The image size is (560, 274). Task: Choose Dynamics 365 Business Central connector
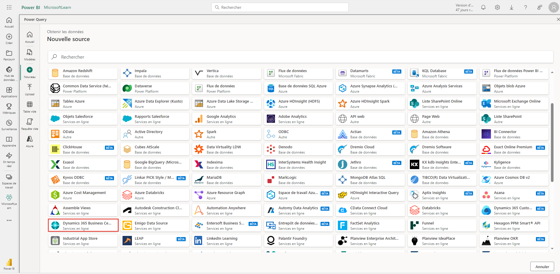83,225
